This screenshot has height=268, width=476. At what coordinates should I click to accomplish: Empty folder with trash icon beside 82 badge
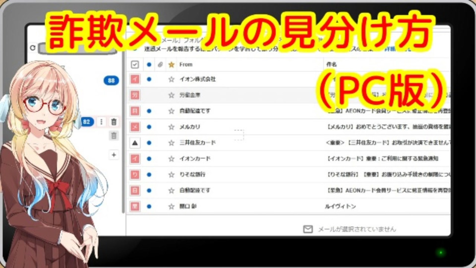point(114,122)
